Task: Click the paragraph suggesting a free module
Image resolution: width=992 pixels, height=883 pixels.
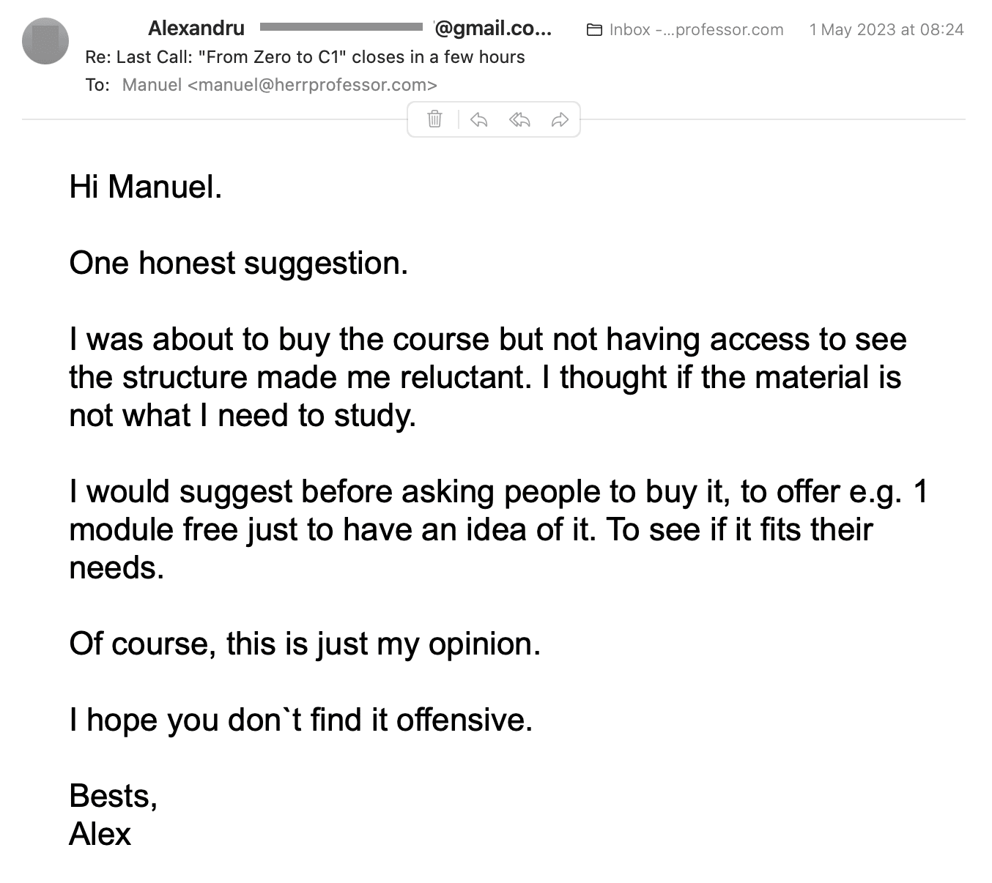Action: (498, 529)
